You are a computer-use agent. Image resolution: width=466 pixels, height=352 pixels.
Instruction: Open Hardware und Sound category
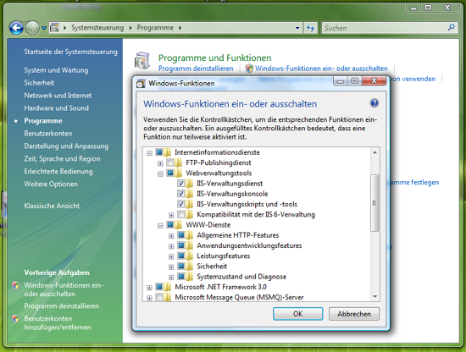(56, 108)
